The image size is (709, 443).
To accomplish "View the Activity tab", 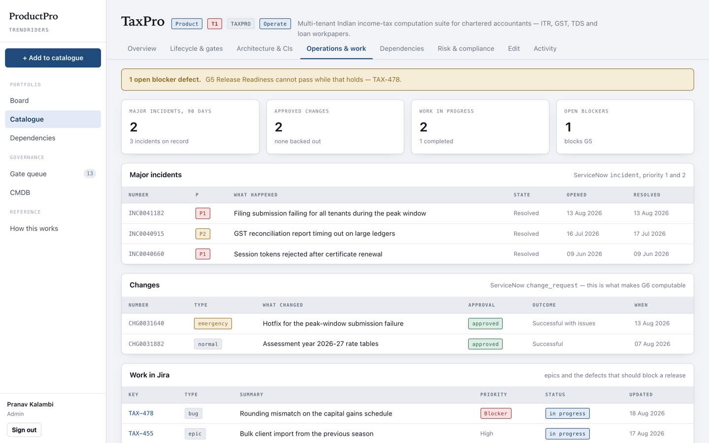I will coord(545,49).
